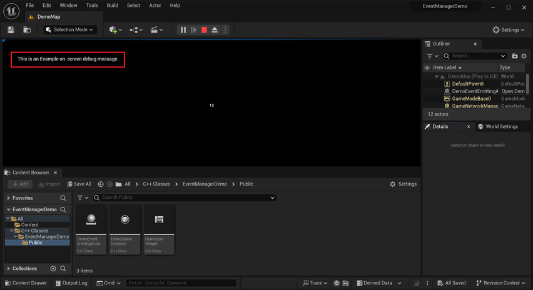This screenshot has height=290, width=533.
Task: Click the Outliner add folder icon
Action: 515,56
